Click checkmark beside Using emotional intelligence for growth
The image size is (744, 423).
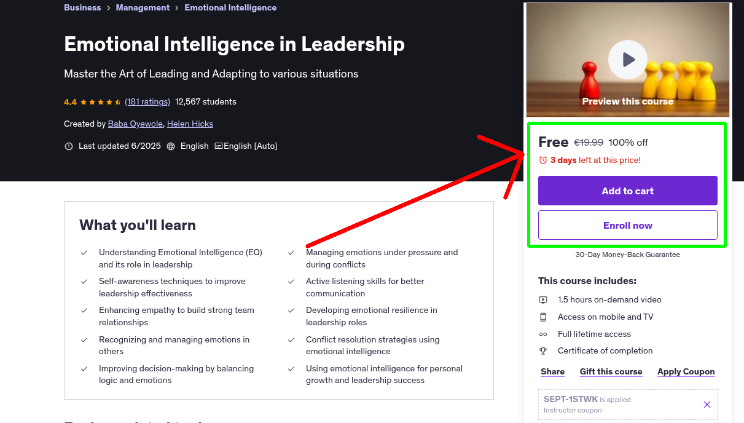tap(291, 369)
